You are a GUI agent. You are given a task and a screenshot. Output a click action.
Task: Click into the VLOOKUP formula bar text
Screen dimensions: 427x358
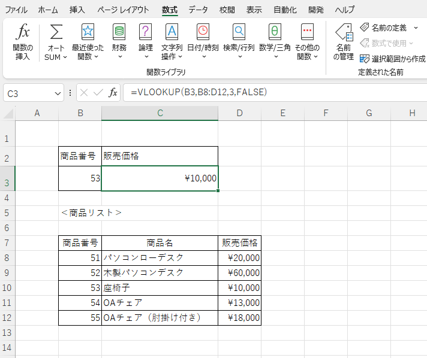(x=199, y=92)
